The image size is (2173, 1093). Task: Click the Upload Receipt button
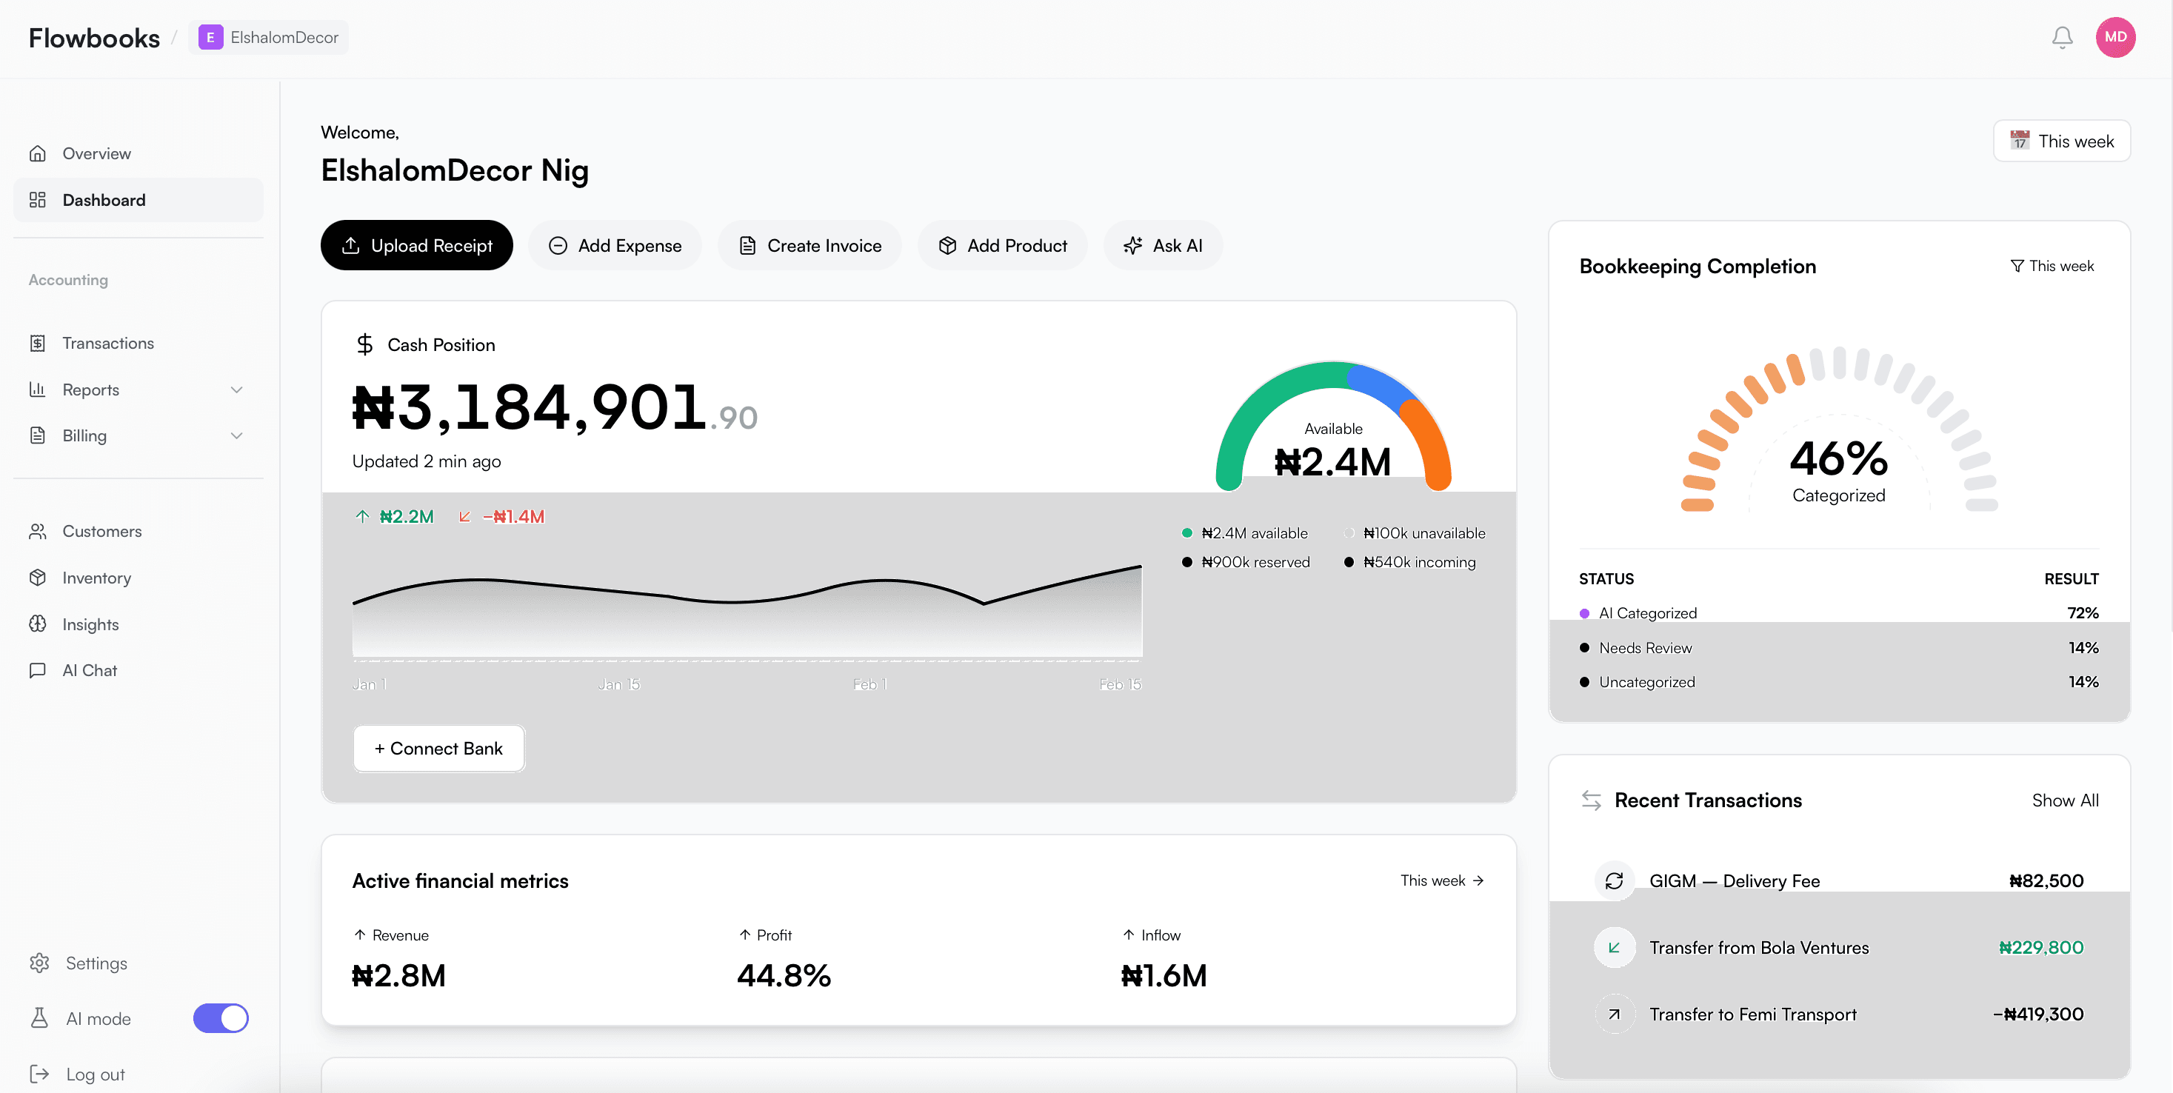[417, 245]
